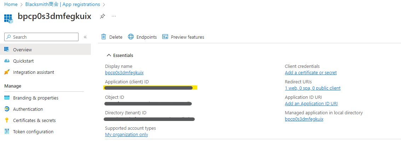401x141 pixels.
Task: Open the redirect URIs link
Action: (x=313, y=88)
